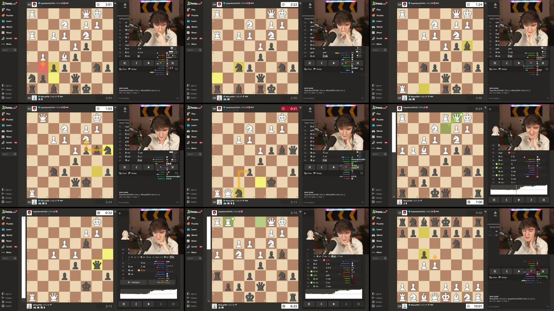554x311 pixels.
Task: Click the game clock icon above the move list
Action: click(124, 5)
